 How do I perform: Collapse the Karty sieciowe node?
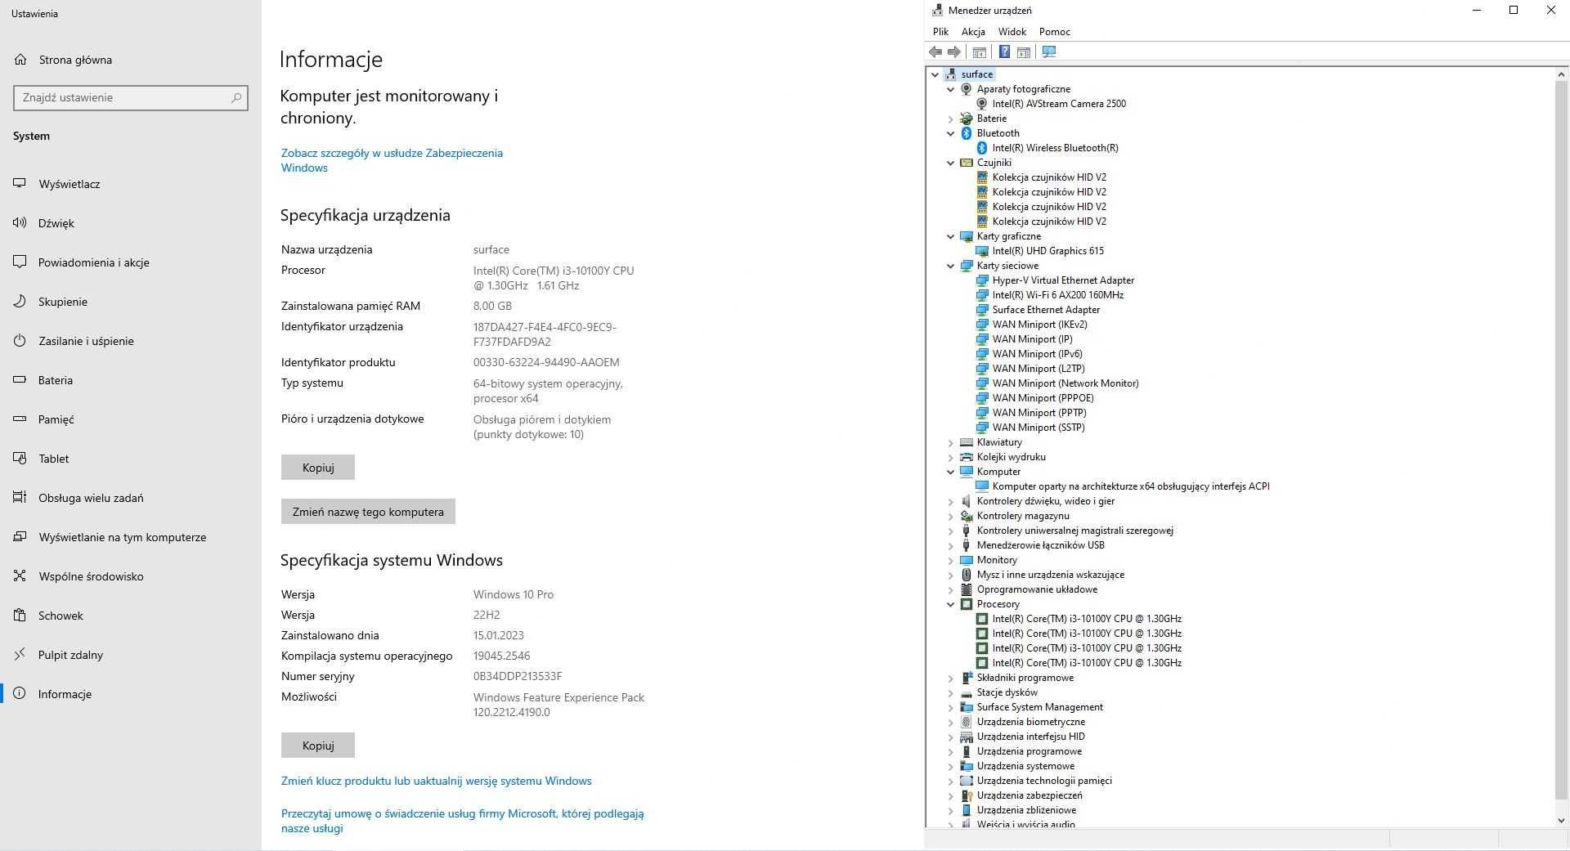click(x=950, y=266)
